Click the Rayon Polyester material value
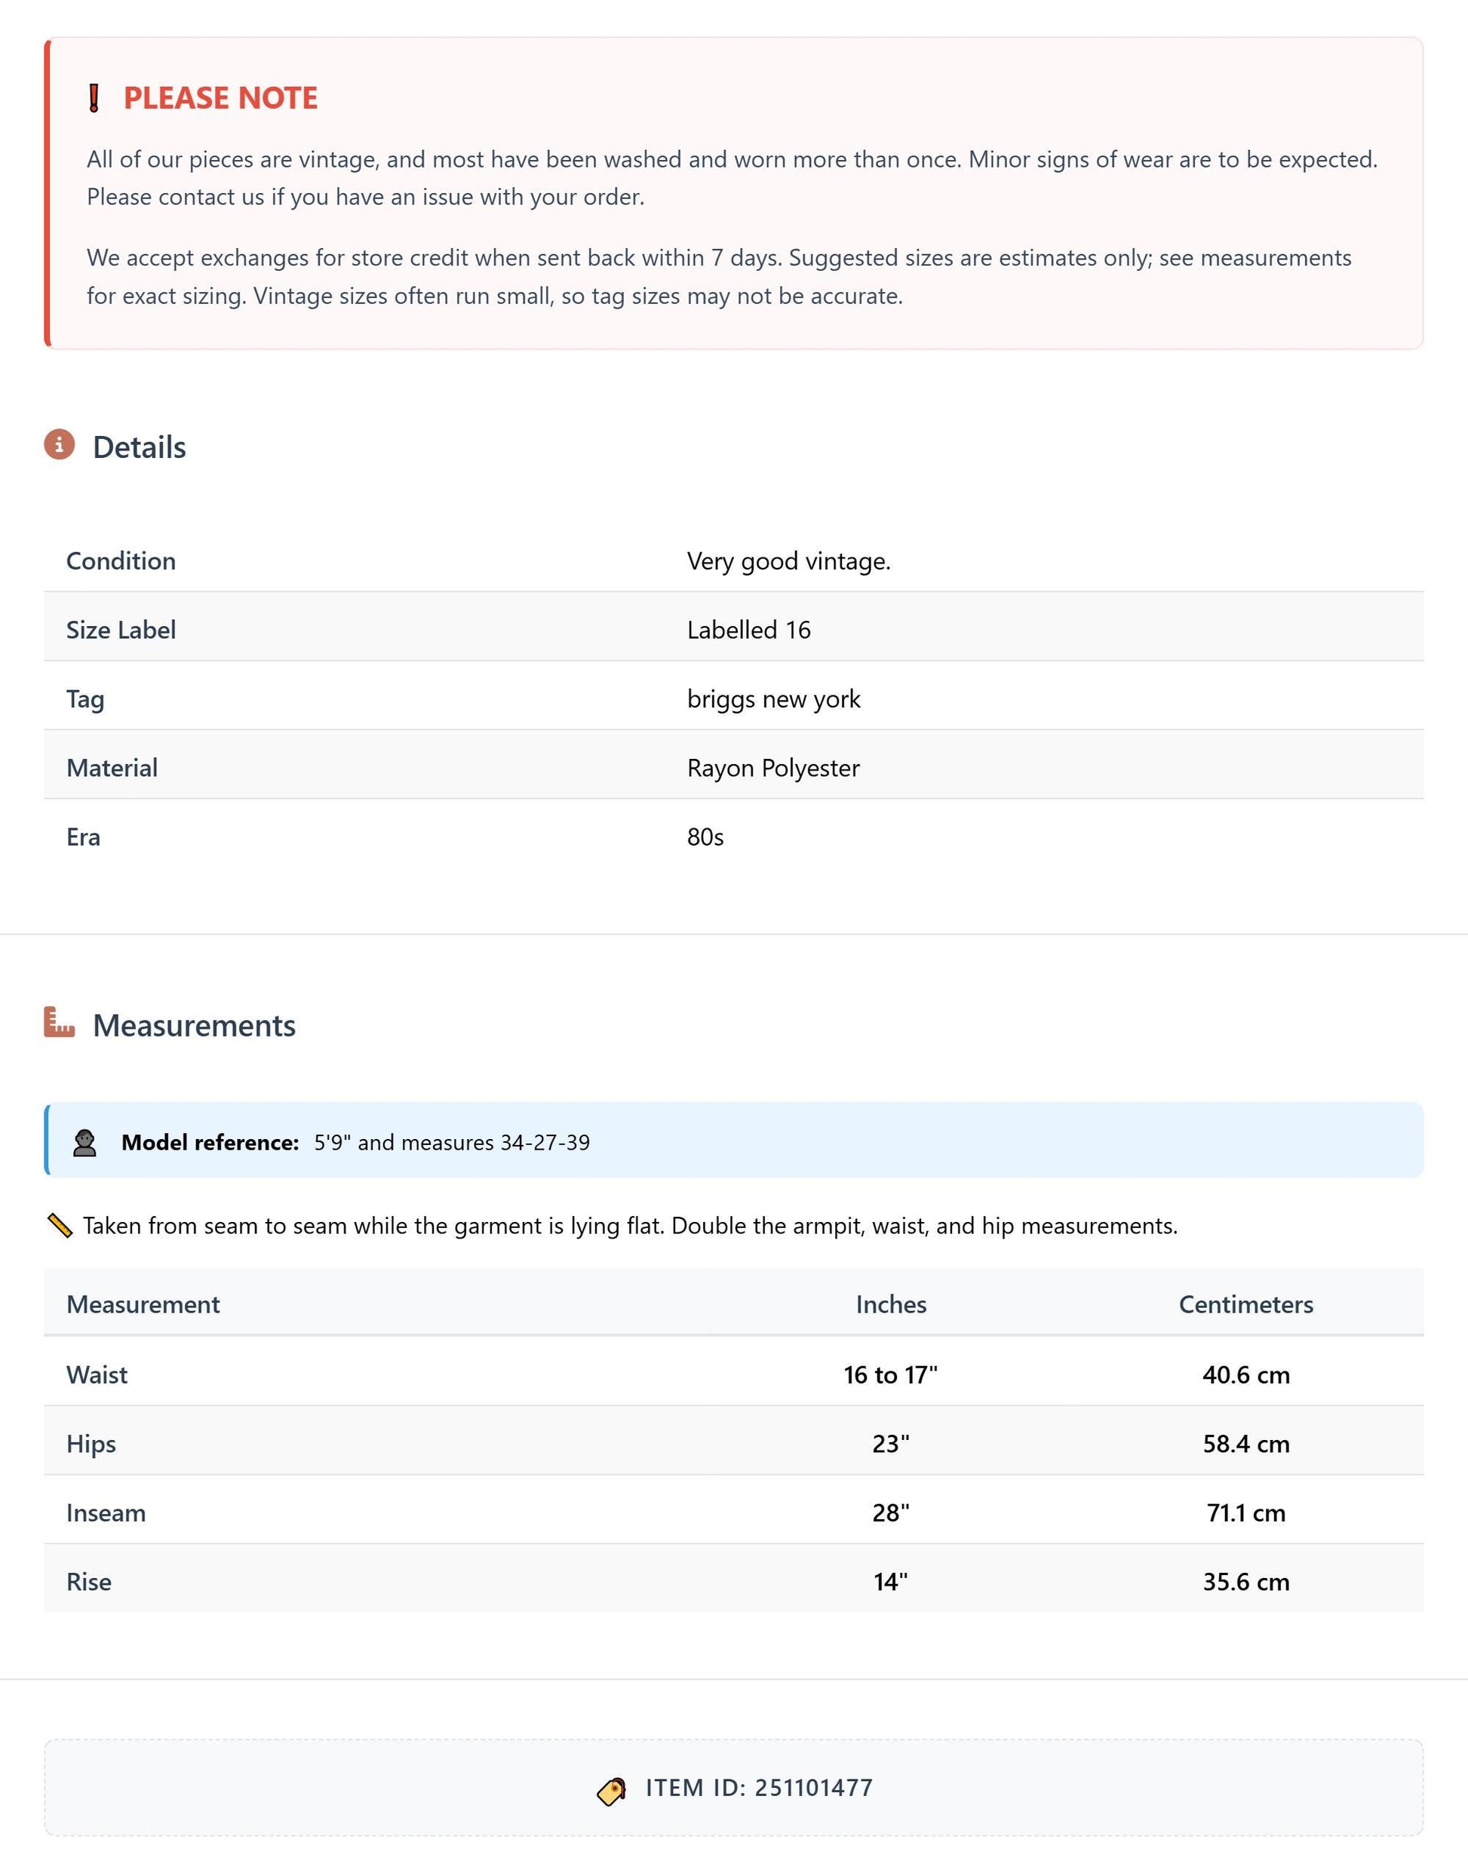Image resolution: width=1468 pixels, height=1873 pixels. [x=773, y=769]
